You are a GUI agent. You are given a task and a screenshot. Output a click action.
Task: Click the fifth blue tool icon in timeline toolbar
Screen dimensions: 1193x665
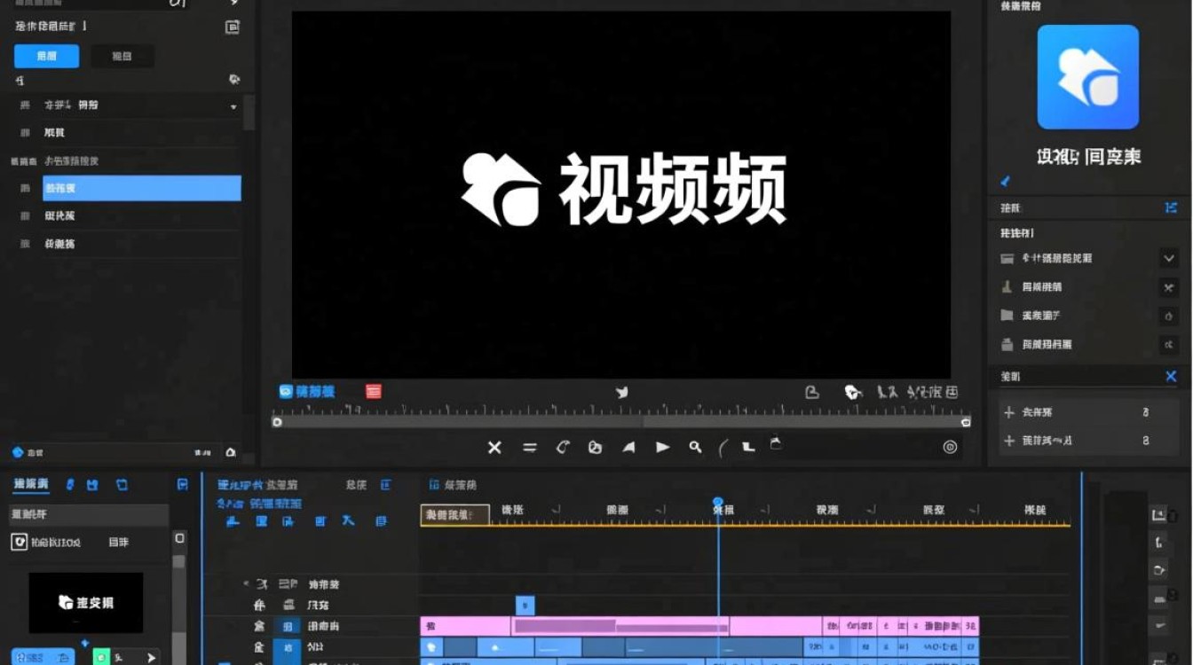coord(349,521)
